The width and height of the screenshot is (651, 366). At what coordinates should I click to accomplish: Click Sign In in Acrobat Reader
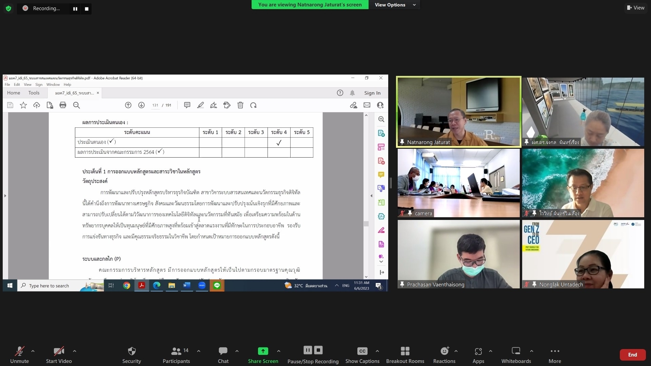(372, 93)
